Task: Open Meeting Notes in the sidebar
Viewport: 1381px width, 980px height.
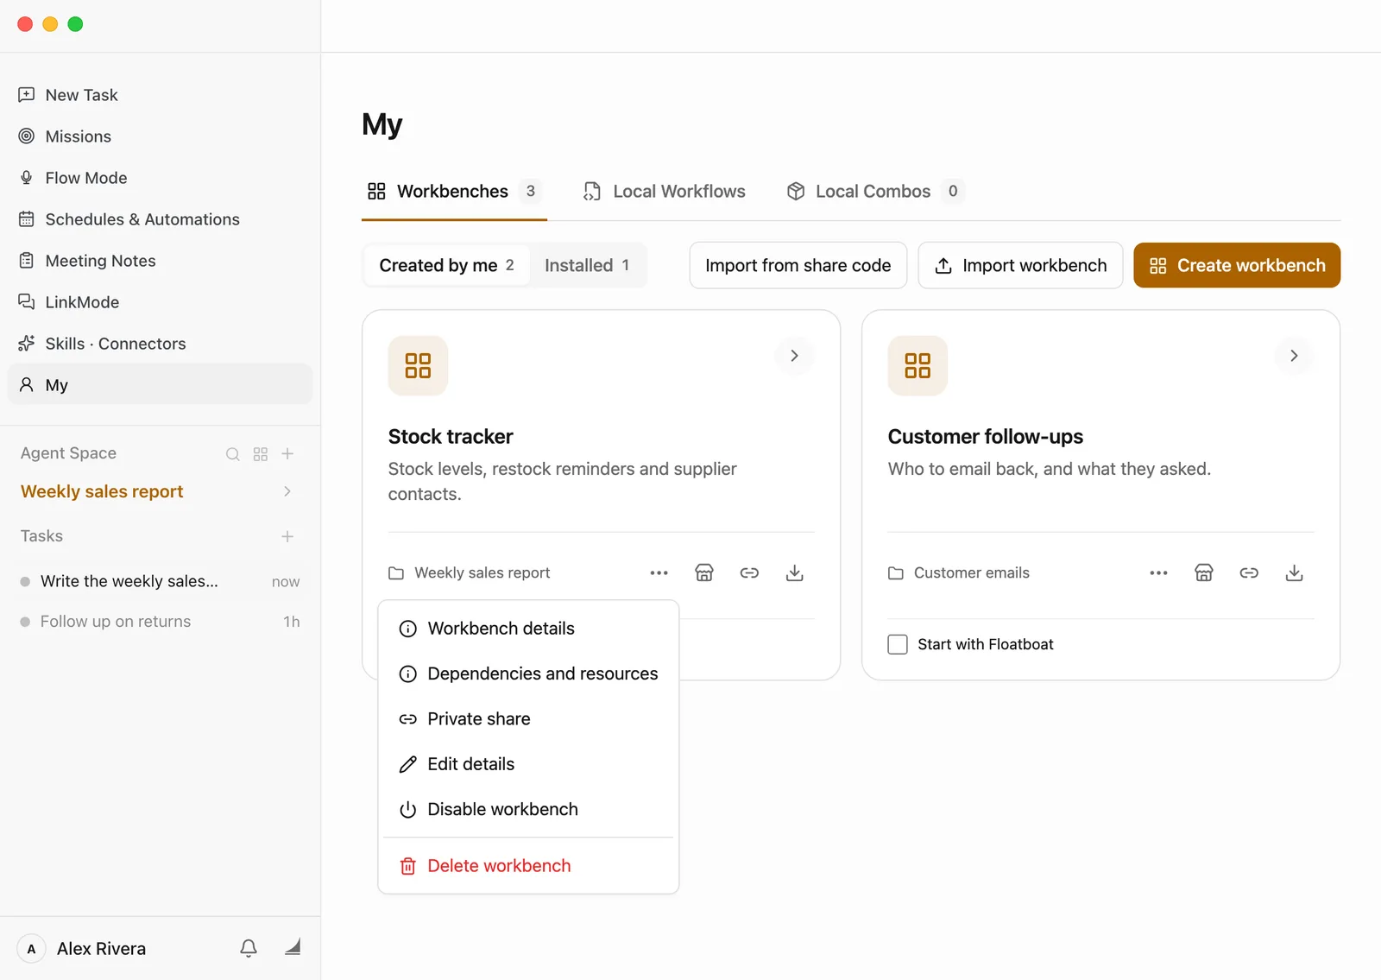Action: 160,261
